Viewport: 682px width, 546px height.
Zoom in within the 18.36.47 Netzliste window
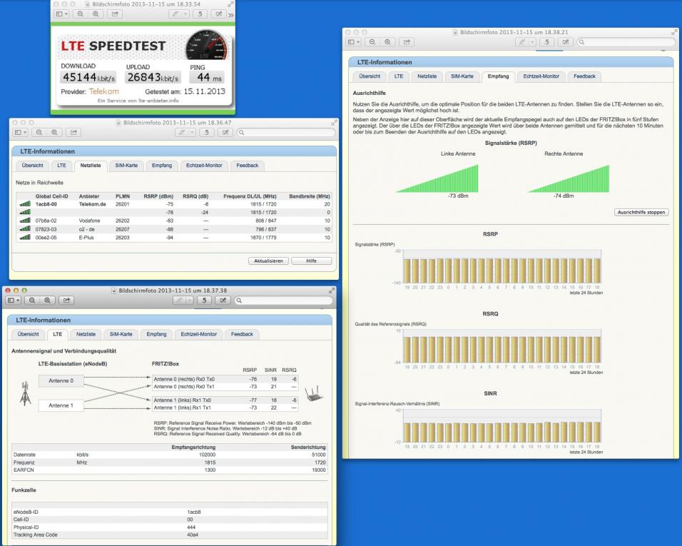pyautogui.click(x=54, y=132)
